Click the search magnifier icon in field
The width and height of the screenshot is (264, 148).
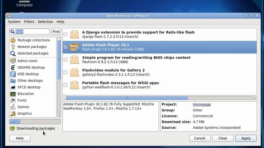pyautogui.click(x=12, y=32)
